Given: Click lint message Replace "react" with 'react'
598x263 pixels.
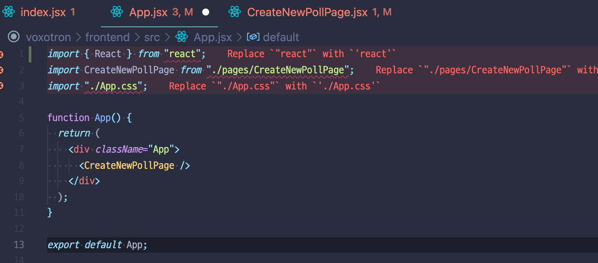Looking at the screenshot, I should [x=312, y=54].
